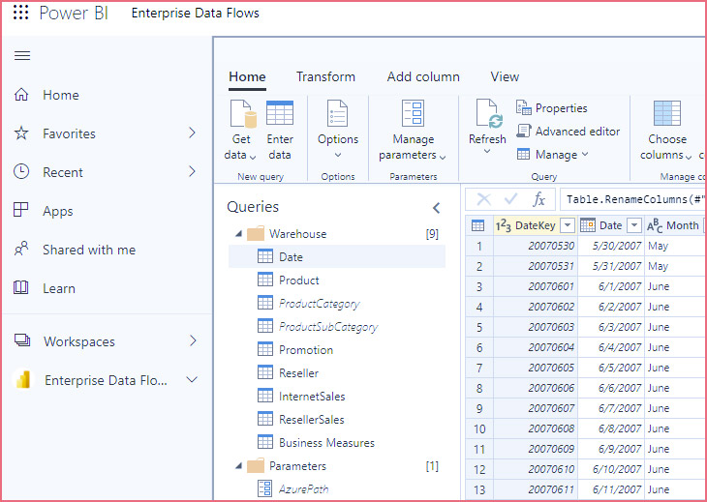Switch to the Transform ribbon tab
Image resolution: width=707 pixels, height=502 pixels.
tap(325, 76)
